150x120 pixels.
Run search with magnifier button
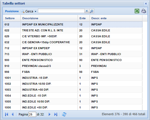point(92,11)
